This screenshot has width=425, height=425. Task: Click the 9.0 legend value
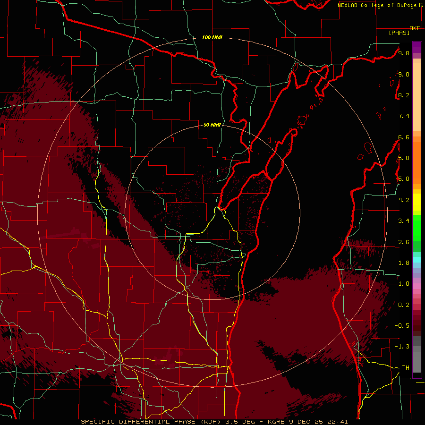pyautogui.click(x=404, y=74)
